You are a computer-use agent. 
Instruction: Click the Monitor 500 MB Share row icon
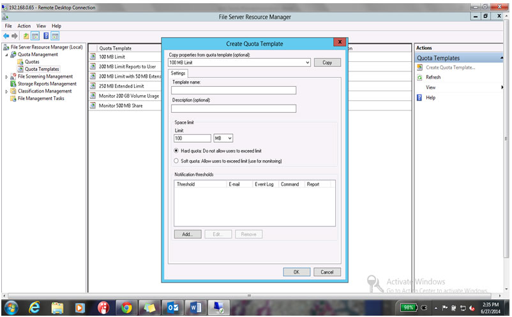point(93,106)
